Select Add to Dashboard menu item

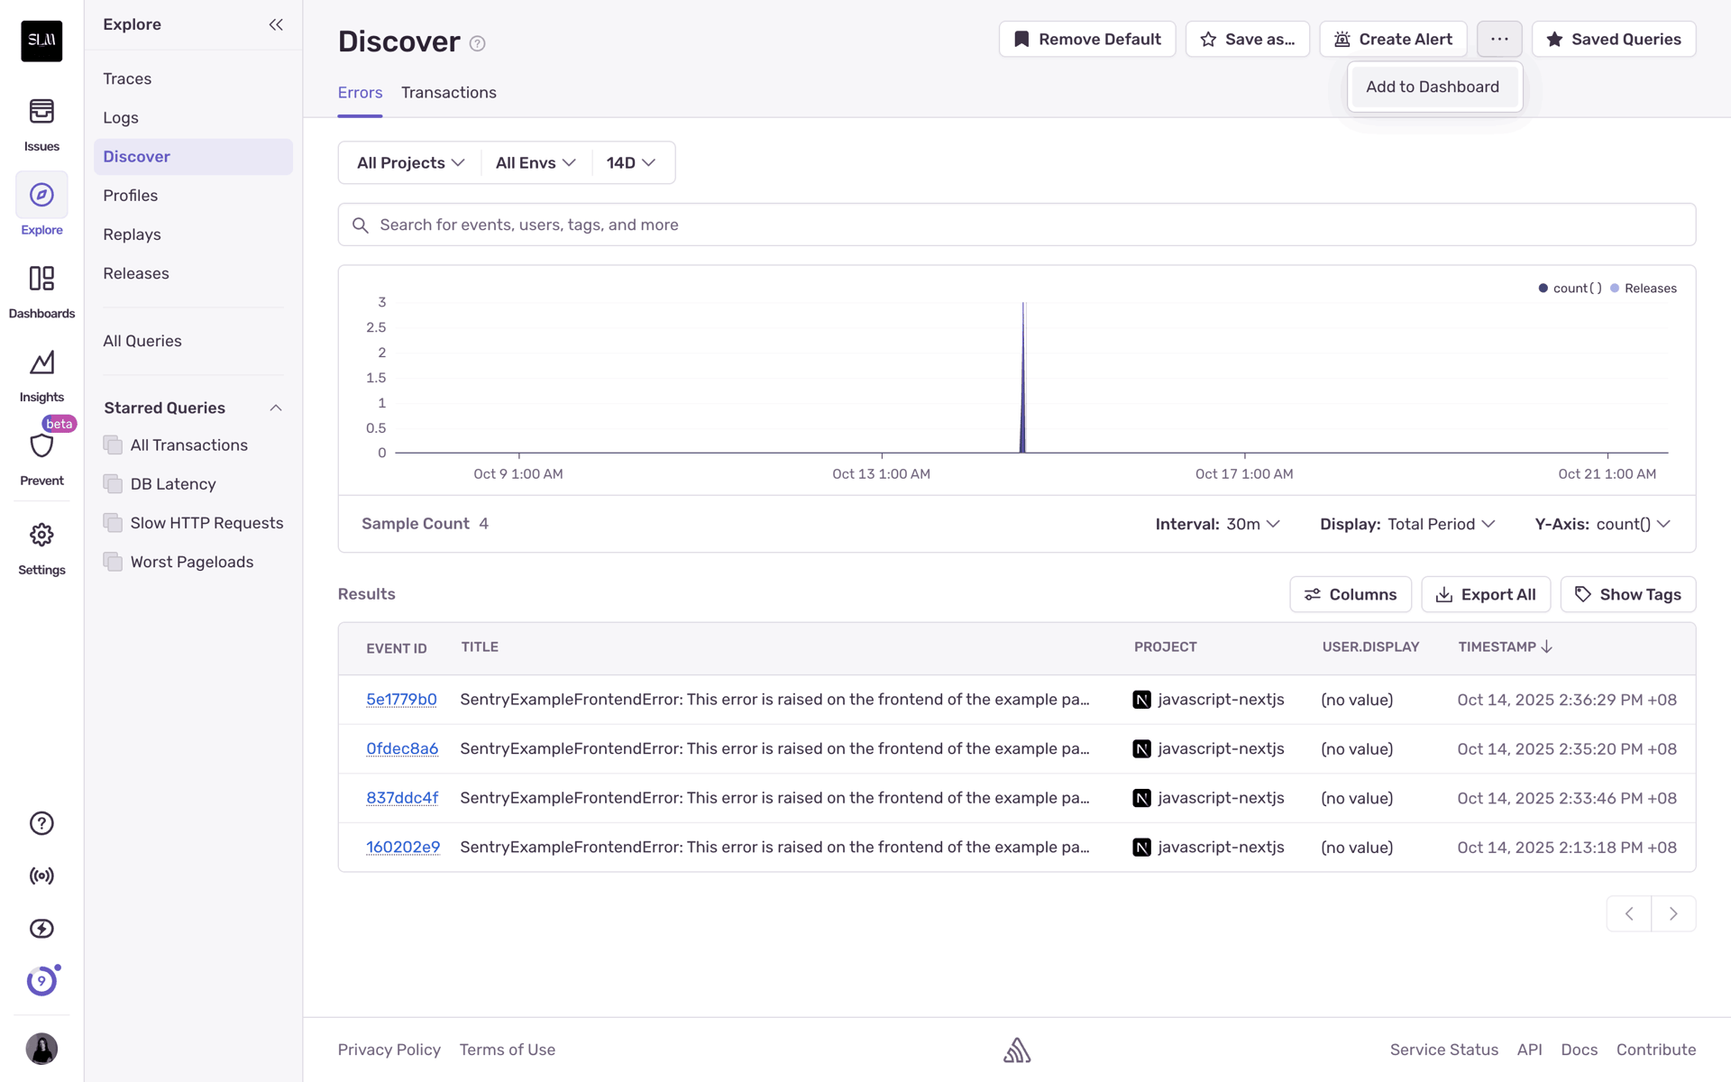tap(1433, 87)
